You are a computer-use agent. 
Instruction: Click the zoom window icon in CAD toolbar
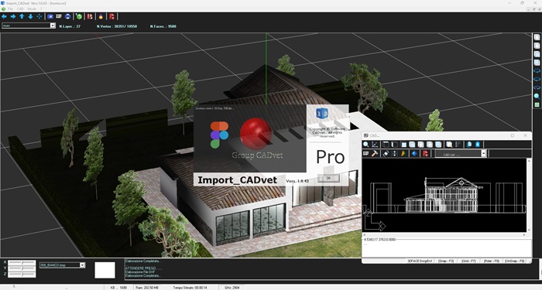point(449,145)
